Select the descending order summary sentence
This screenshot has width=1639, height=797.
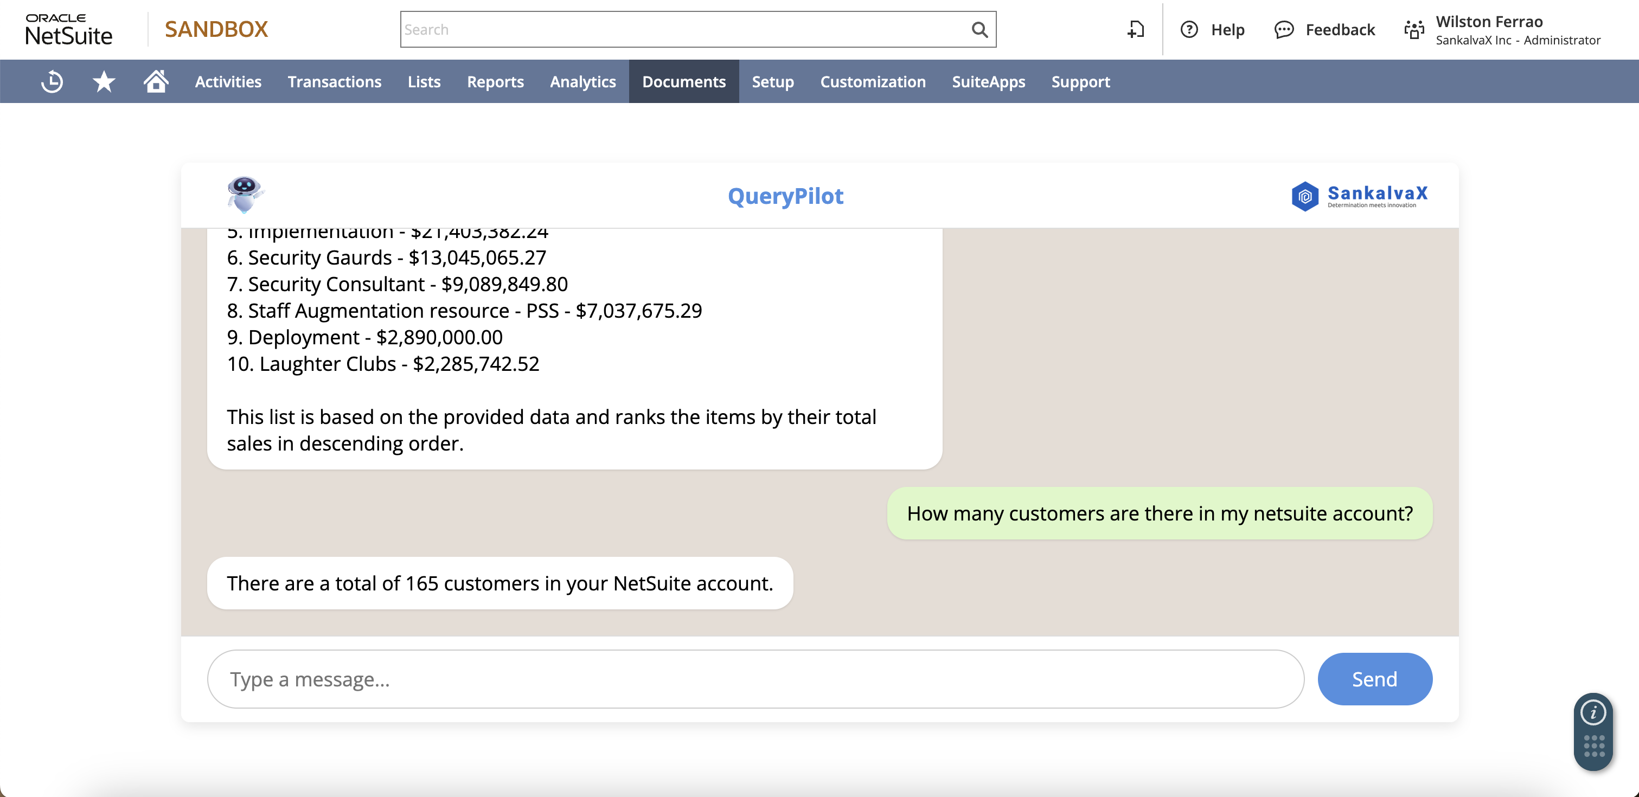pyautogui.click(x=552, y=430)
